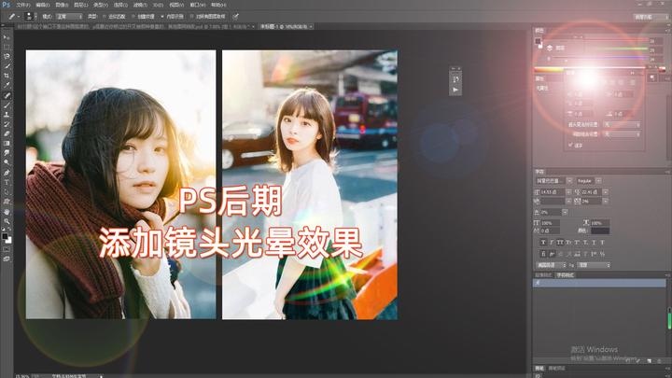This screenshot has width=672, height=378.
Task: Select the Gradient tool
Action: [7, 143]
